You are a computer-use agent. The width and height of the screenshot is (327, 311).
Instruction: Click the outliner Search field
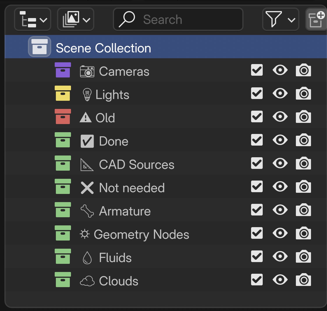pyautogui.click(x=178, y=20)
